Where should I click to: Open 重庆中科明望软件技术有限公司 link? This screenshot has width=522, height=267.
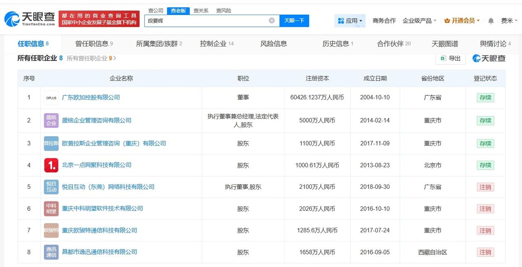pos(102,209)
